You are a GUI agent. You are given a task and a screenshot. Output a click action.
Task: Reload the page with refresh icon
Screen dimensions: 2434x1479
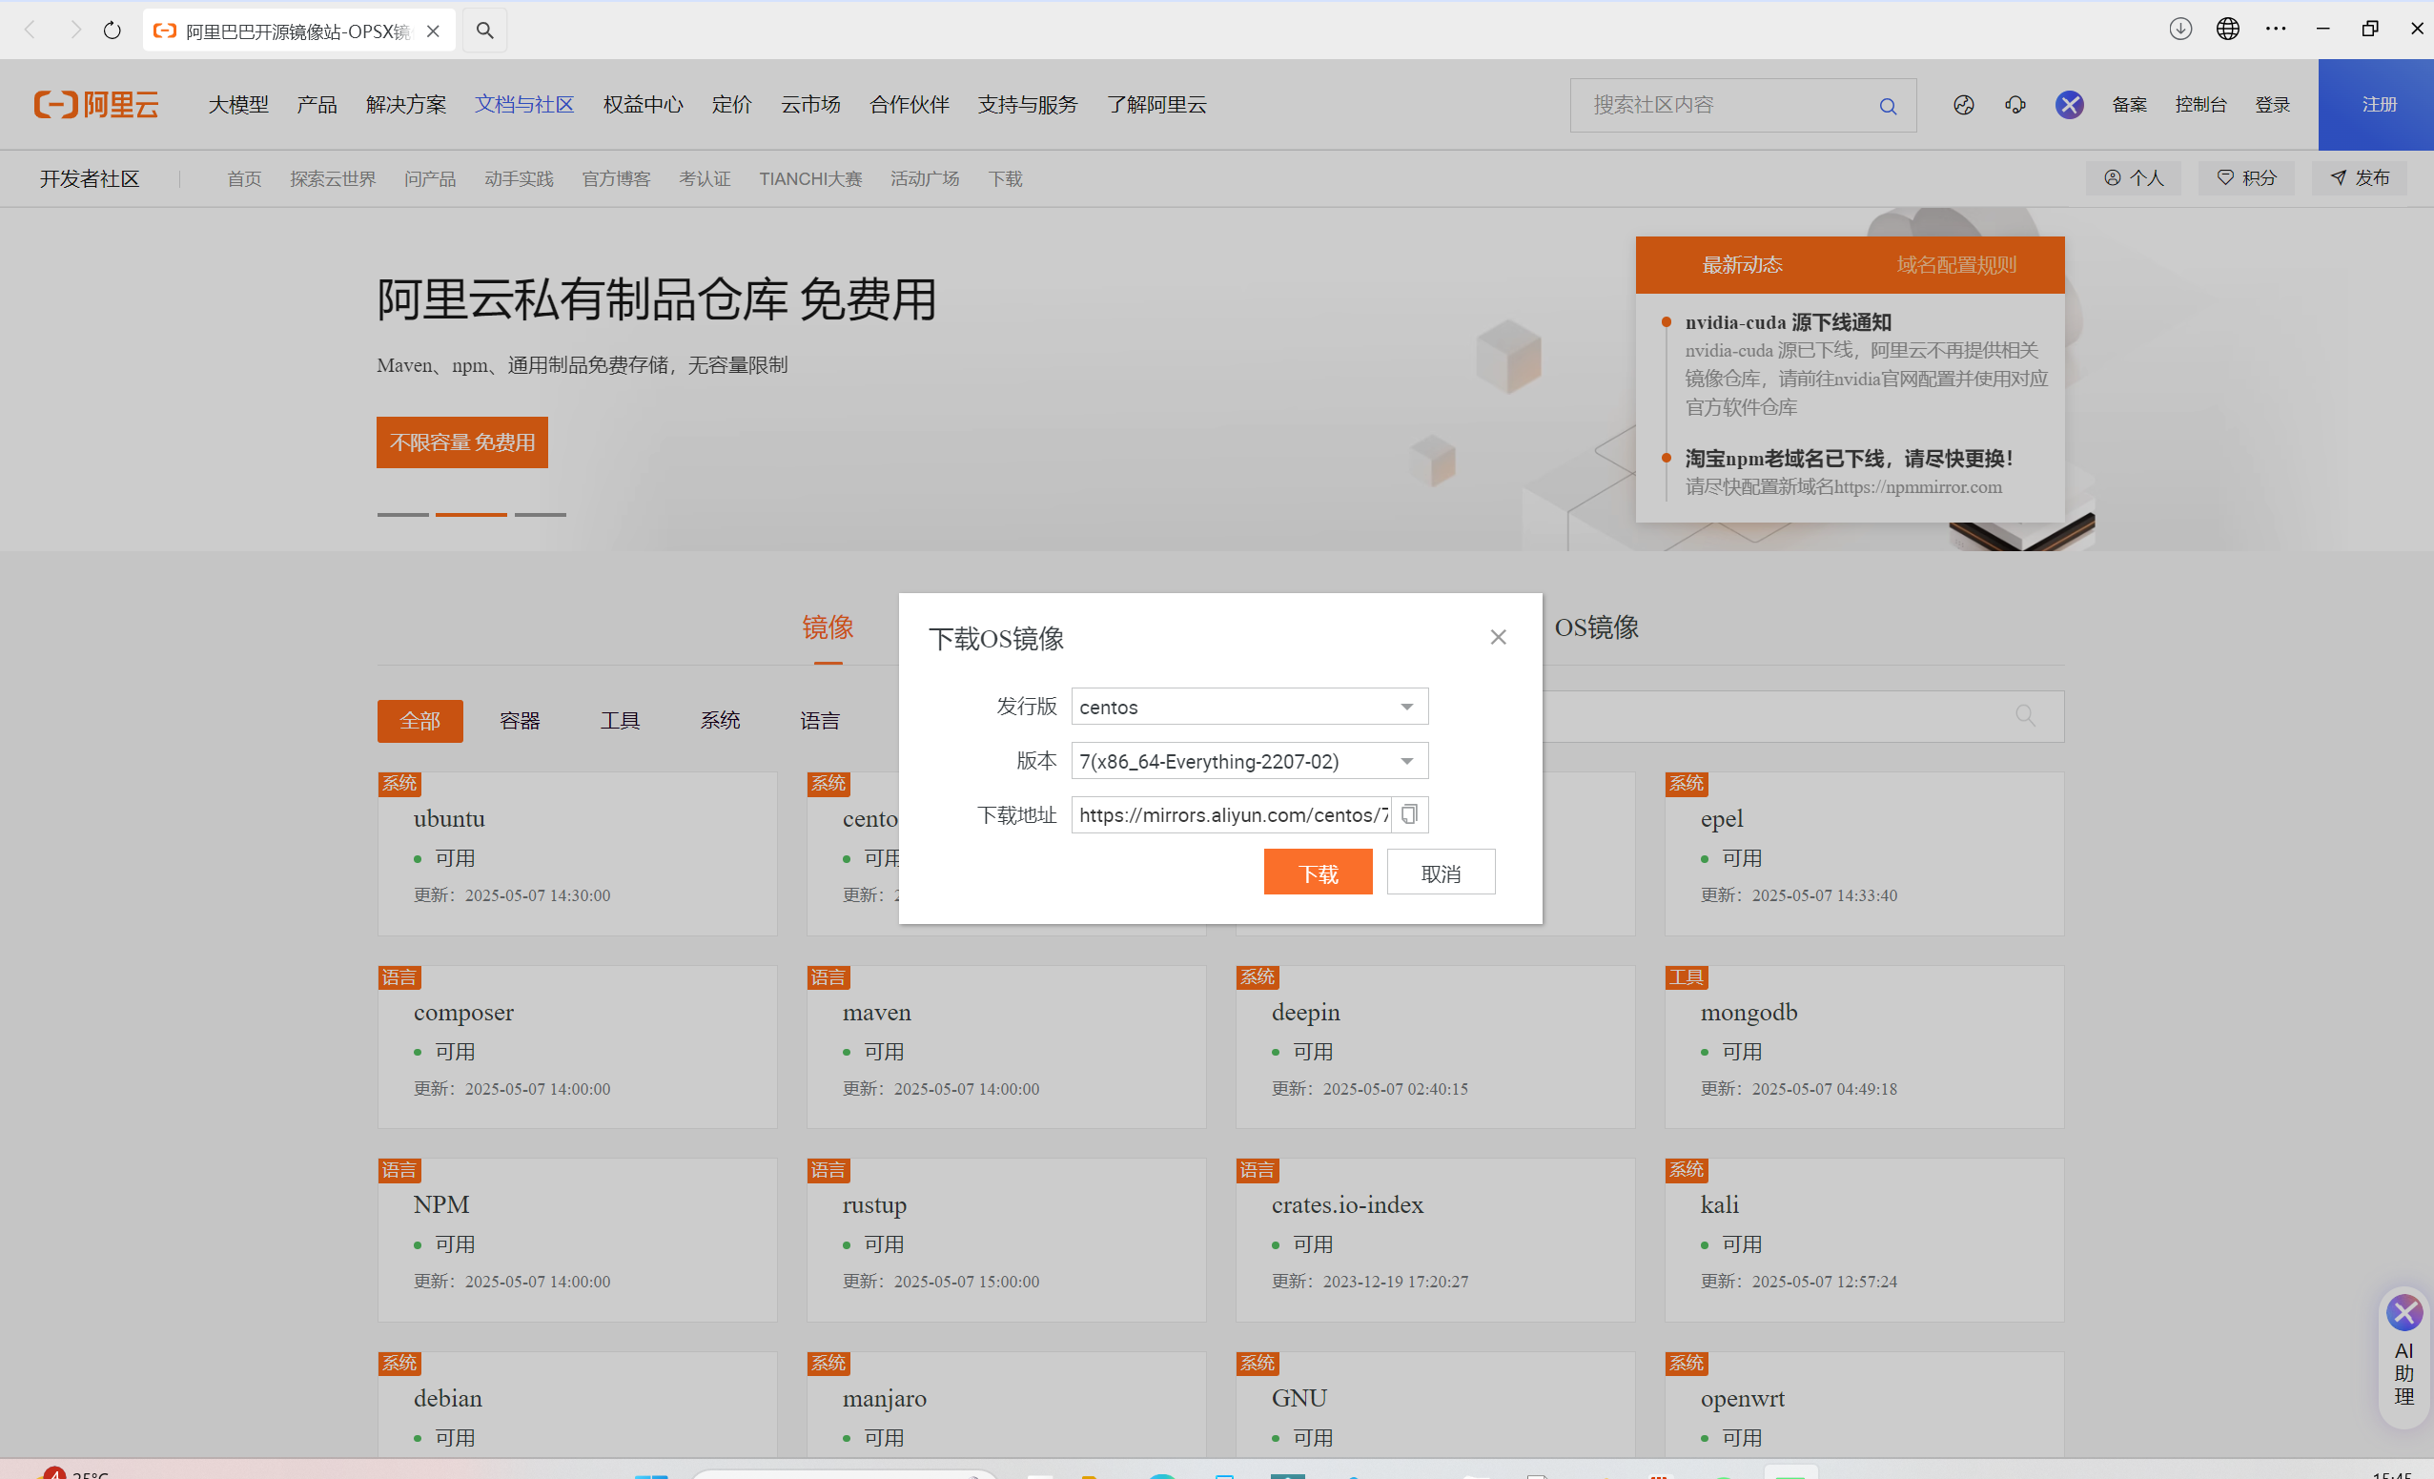[112, 31]
